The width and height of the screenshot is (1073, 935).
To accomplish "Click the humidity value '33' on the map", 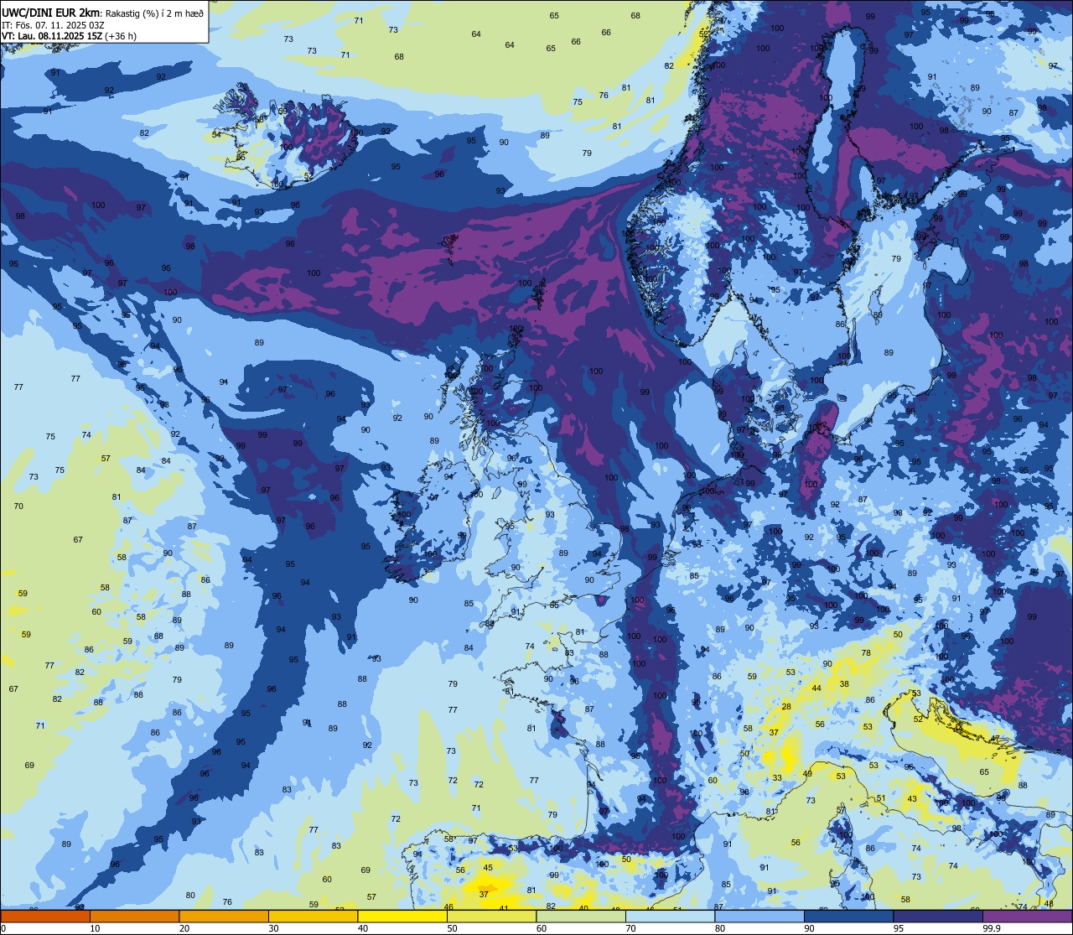I will (x=777, y=778).
